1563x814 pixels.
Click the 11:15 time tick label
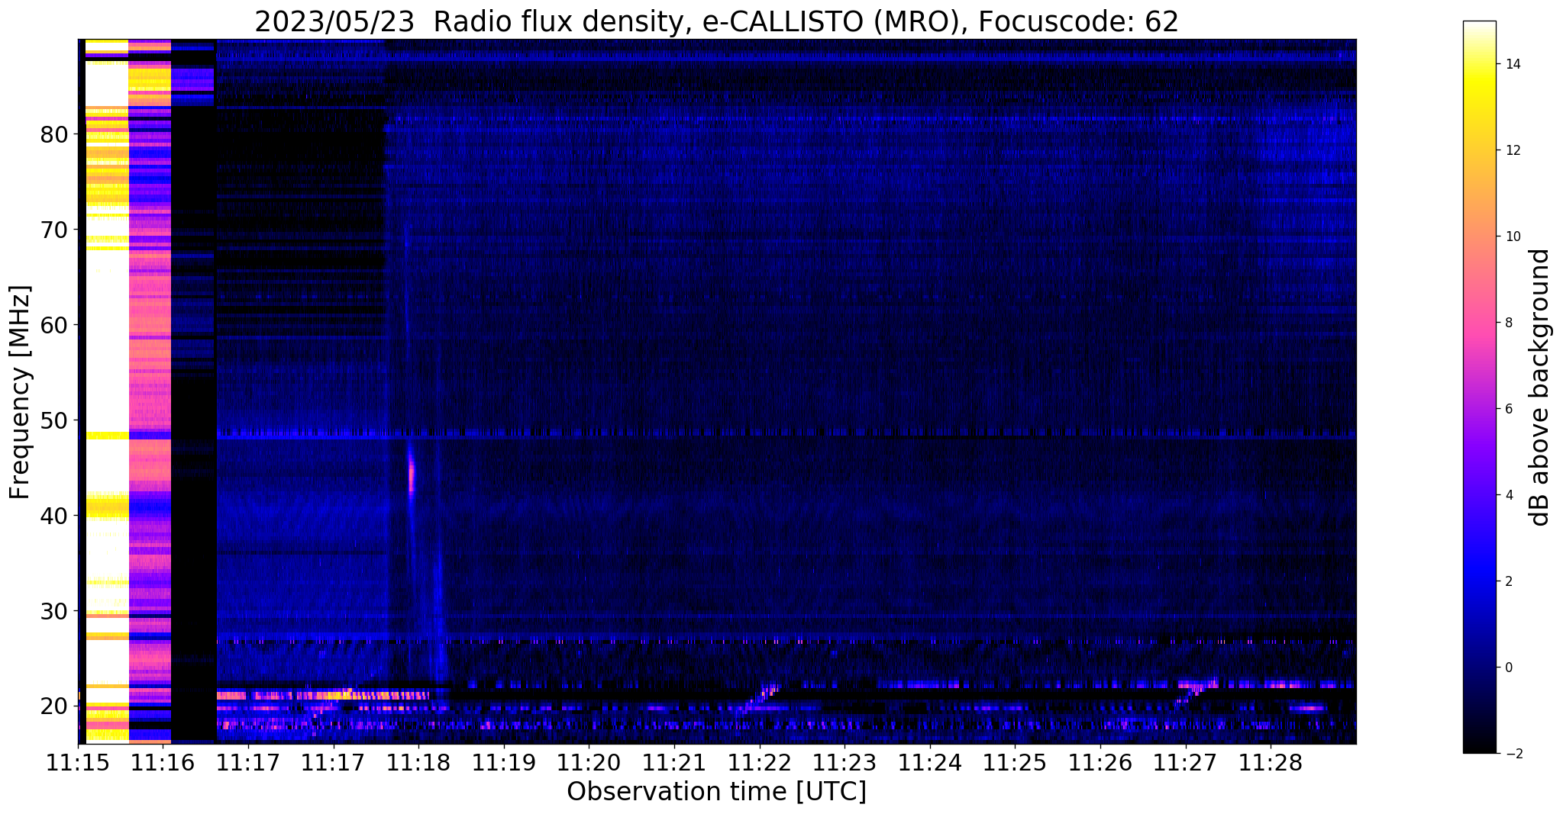(x=78, y=762)
